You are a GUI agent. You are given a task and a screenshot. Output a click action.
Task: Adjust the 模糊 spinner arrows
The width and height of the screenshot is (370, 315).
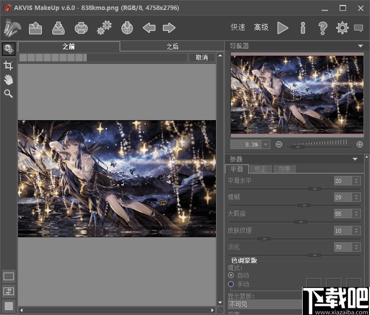357,197
